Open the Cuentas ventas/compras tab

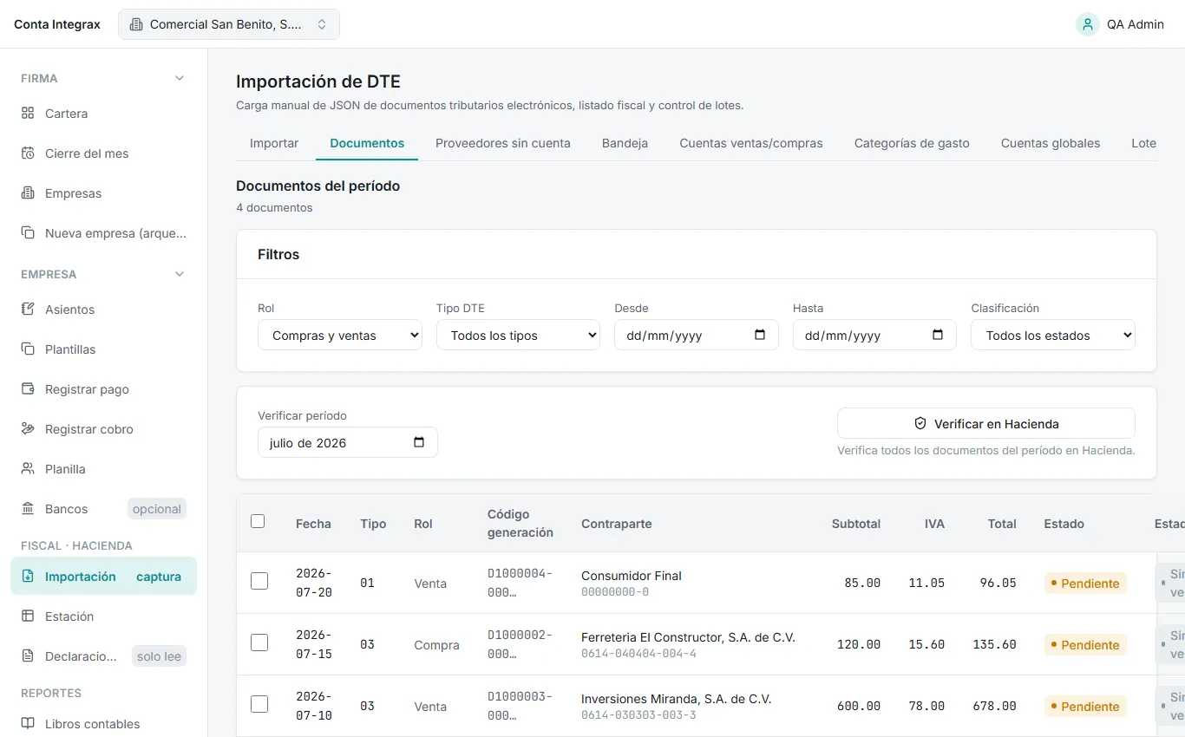tap(751, 143)
